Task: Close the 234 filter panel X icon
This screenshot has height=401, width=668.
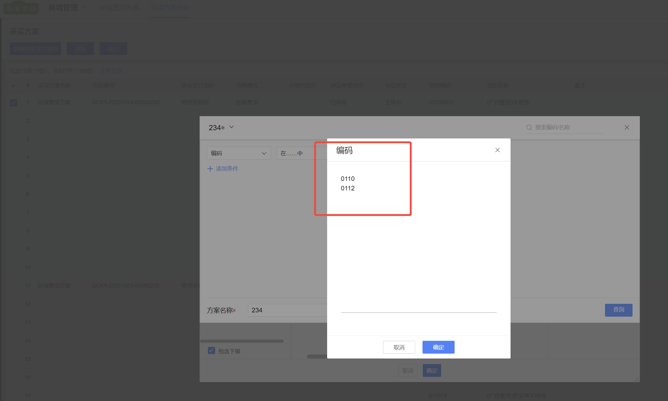Action: pos(627,127)
